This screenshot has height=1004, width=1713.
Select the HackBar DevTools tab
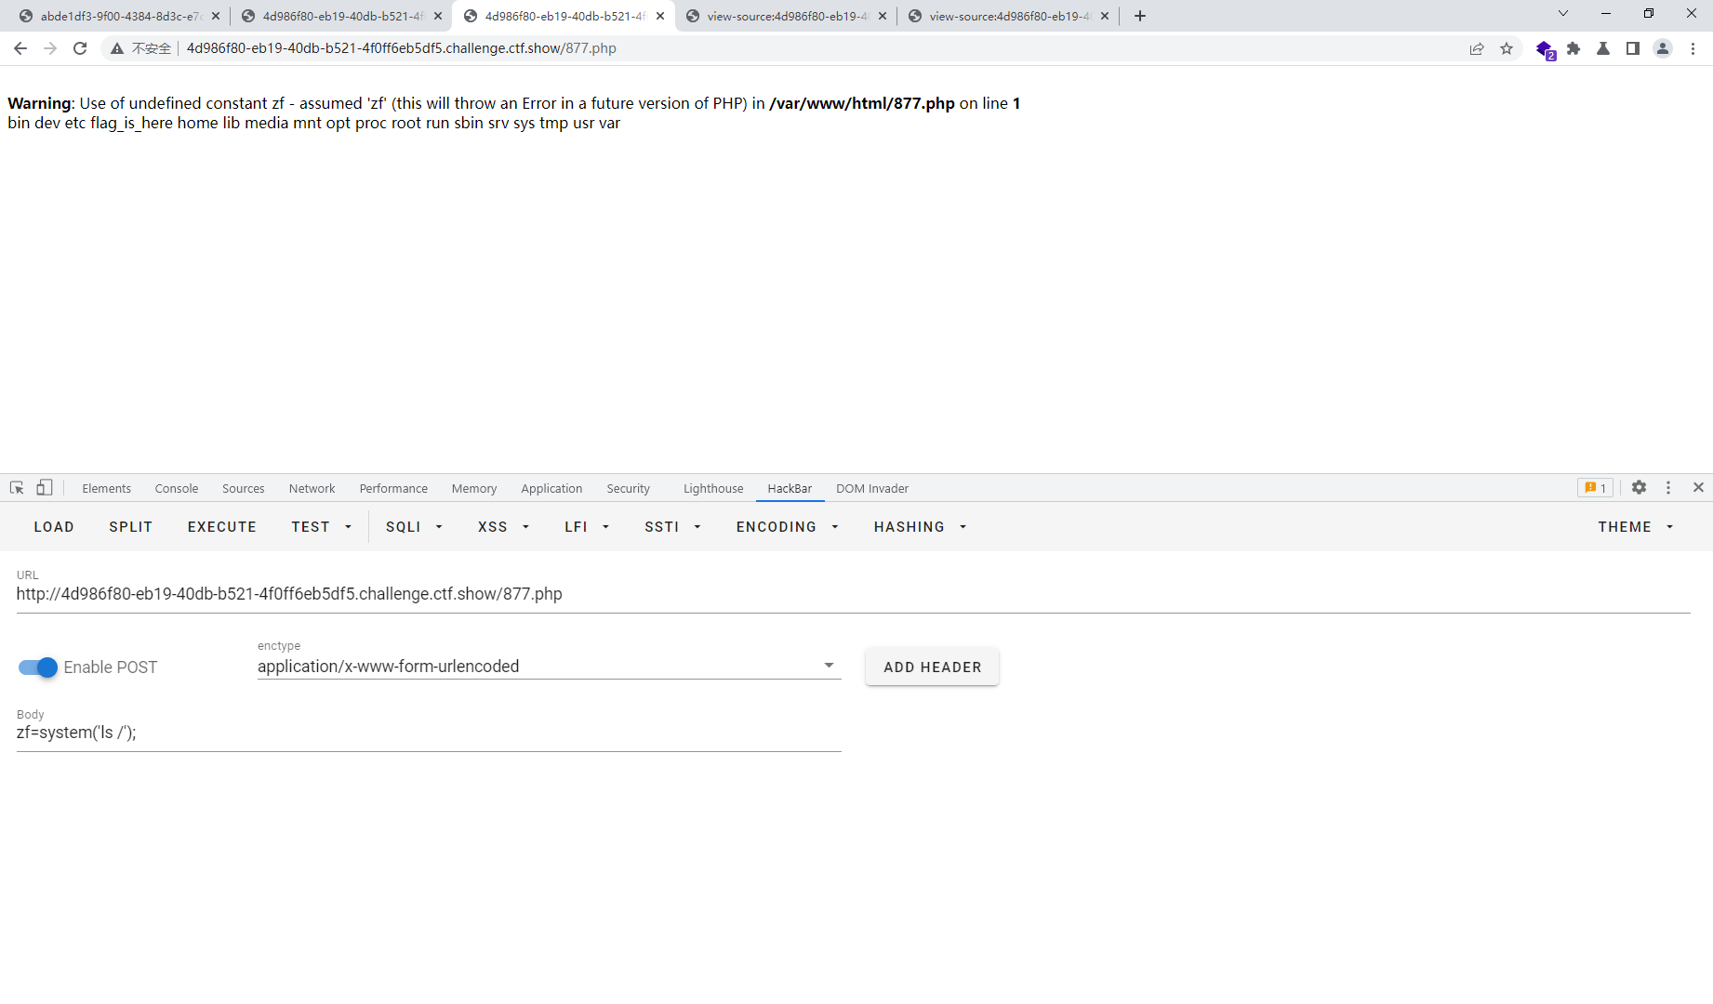click(790, 489)
